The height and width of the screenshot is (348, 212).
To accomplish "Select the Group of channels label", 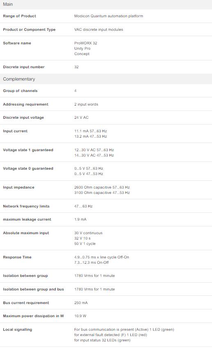I will tap(20, 91).
